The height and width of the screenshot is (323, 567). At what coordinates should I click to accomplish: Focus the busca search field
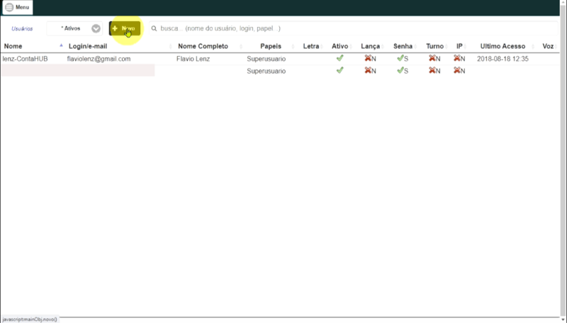tap(354, 28)
